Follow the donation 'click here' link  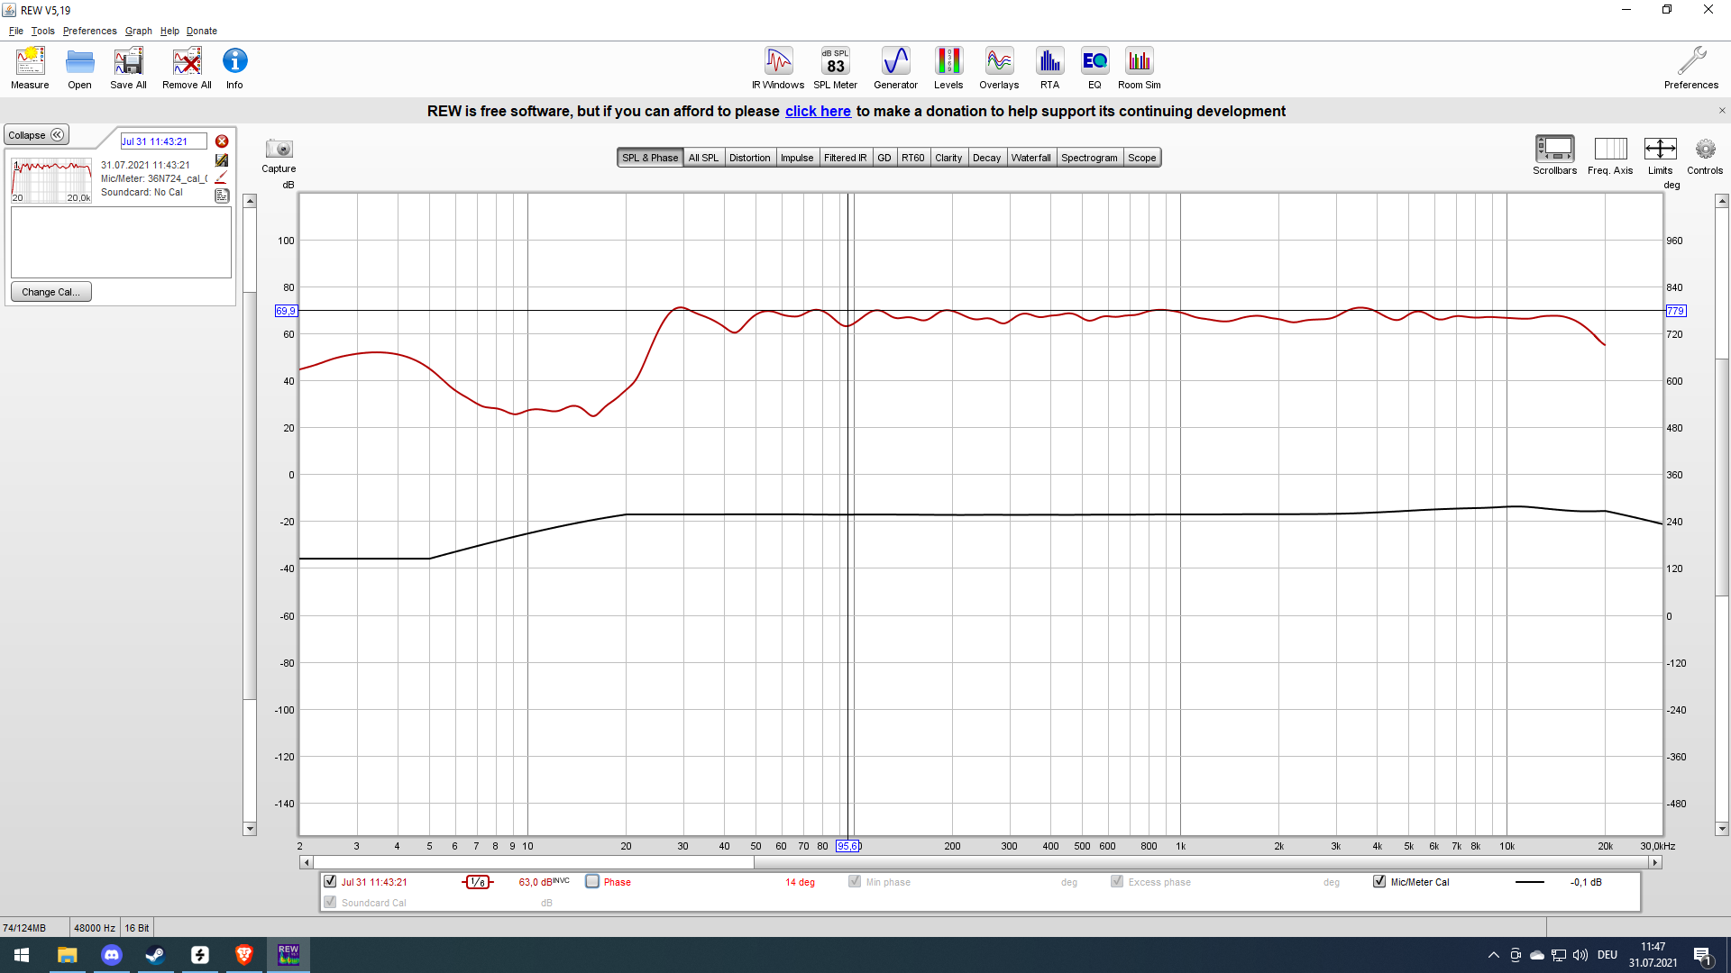pyautogui.click(x=818, y=111)
